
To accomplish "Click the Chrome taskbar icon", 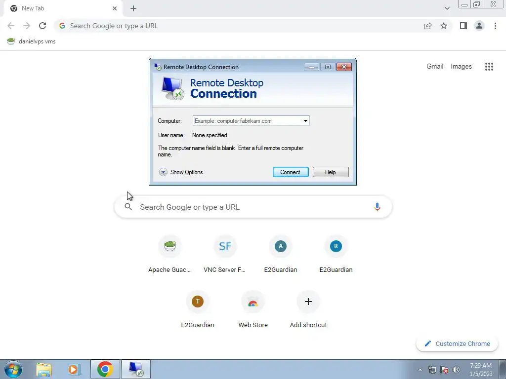I will pyautogui.click(x=105, y=369).
